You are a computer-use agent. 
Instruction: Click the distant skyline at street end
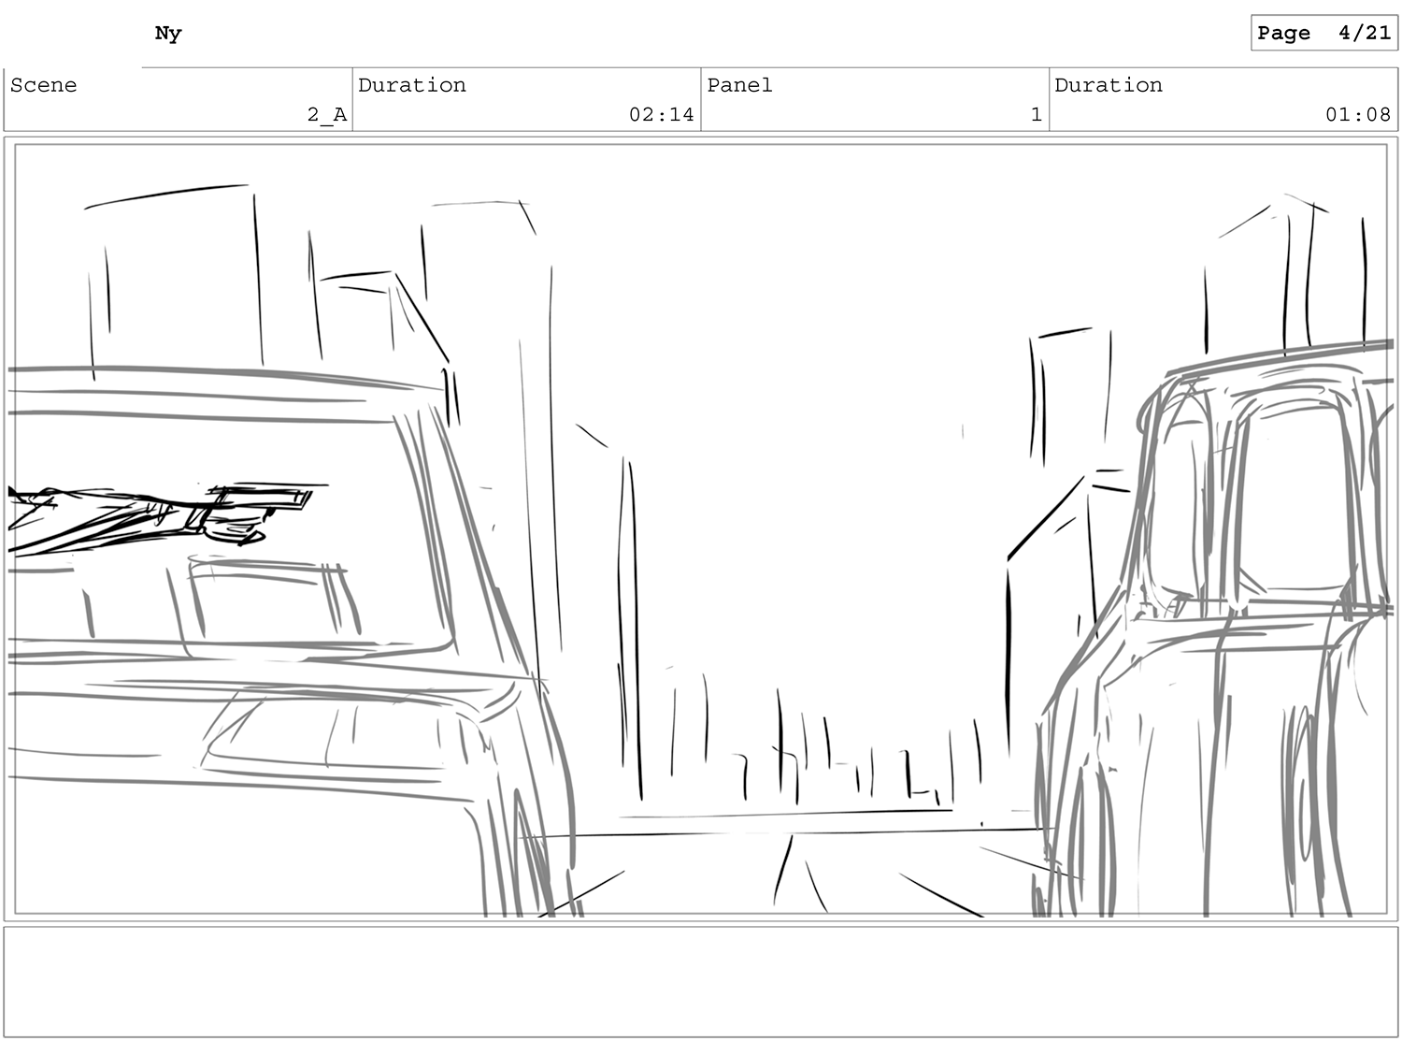[841, 767]
